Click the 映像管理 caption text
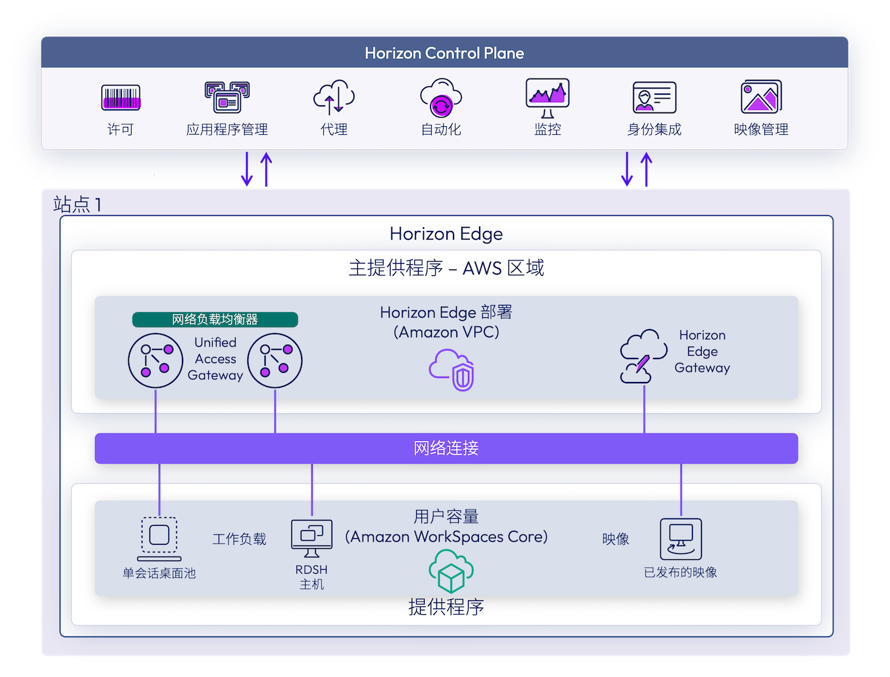The width and height of the screenshot is (890, 677). [x=761, y=130]
